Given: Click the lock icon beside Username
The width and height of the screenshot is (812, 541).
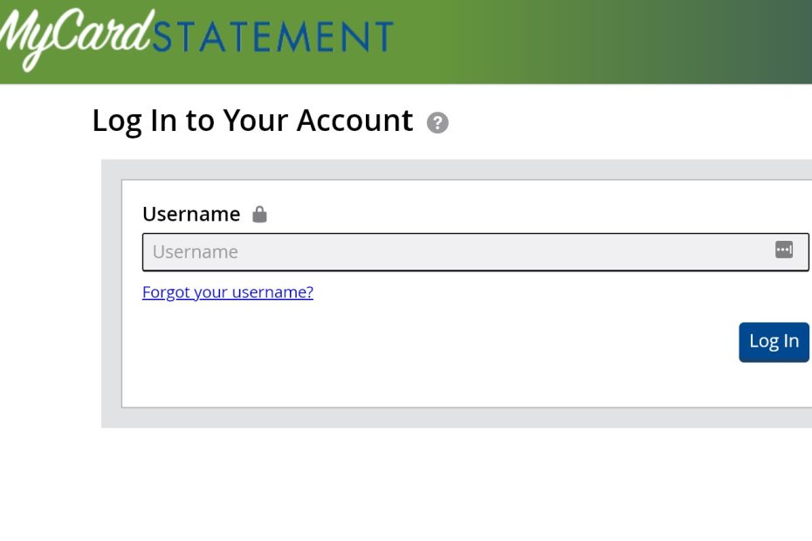Looking at the screenshot, I should 259,215.
